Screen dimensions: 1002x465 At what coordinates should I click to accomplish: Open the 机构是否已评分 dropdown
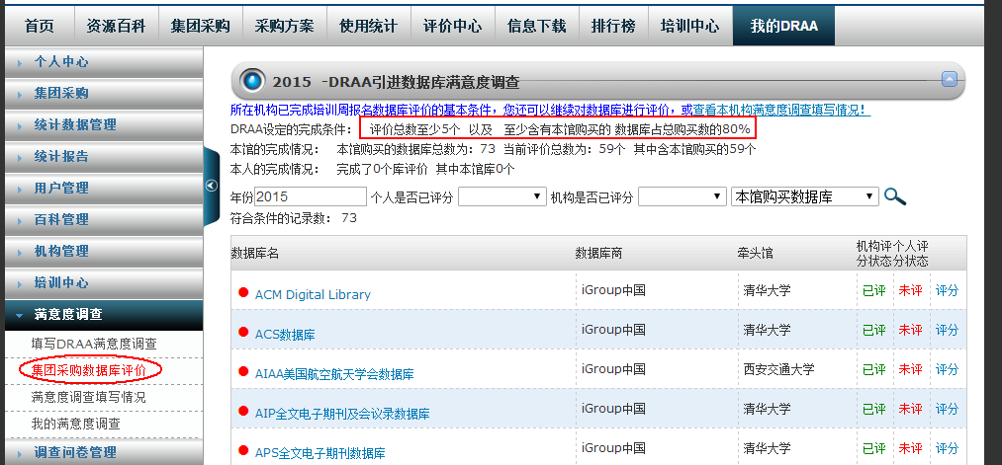click(683, 197)
